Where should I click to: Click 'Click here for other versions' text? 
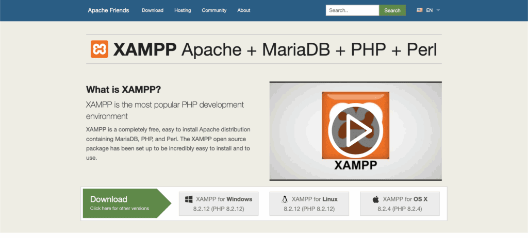120,208
